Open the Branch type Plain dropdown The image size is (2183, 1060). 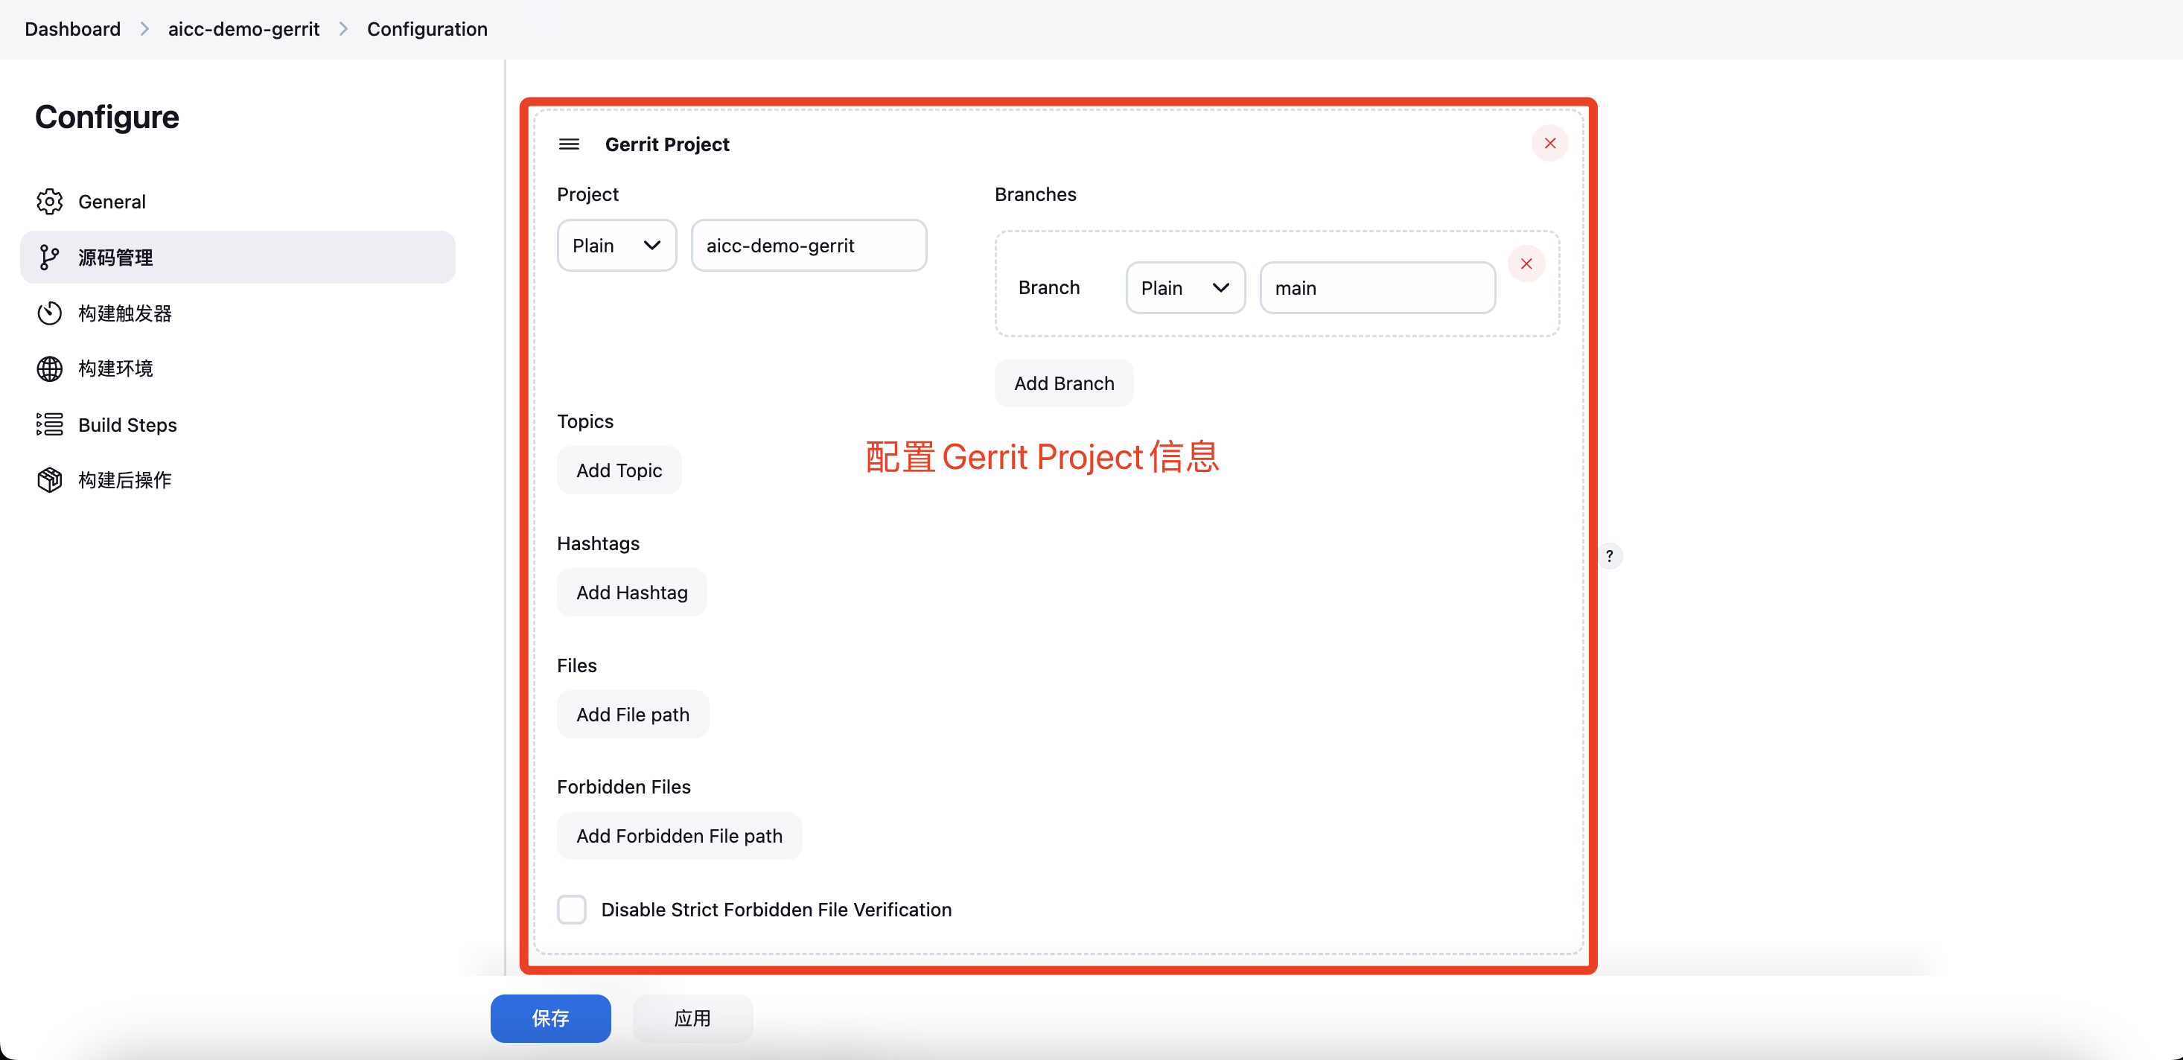point(1184,288)
